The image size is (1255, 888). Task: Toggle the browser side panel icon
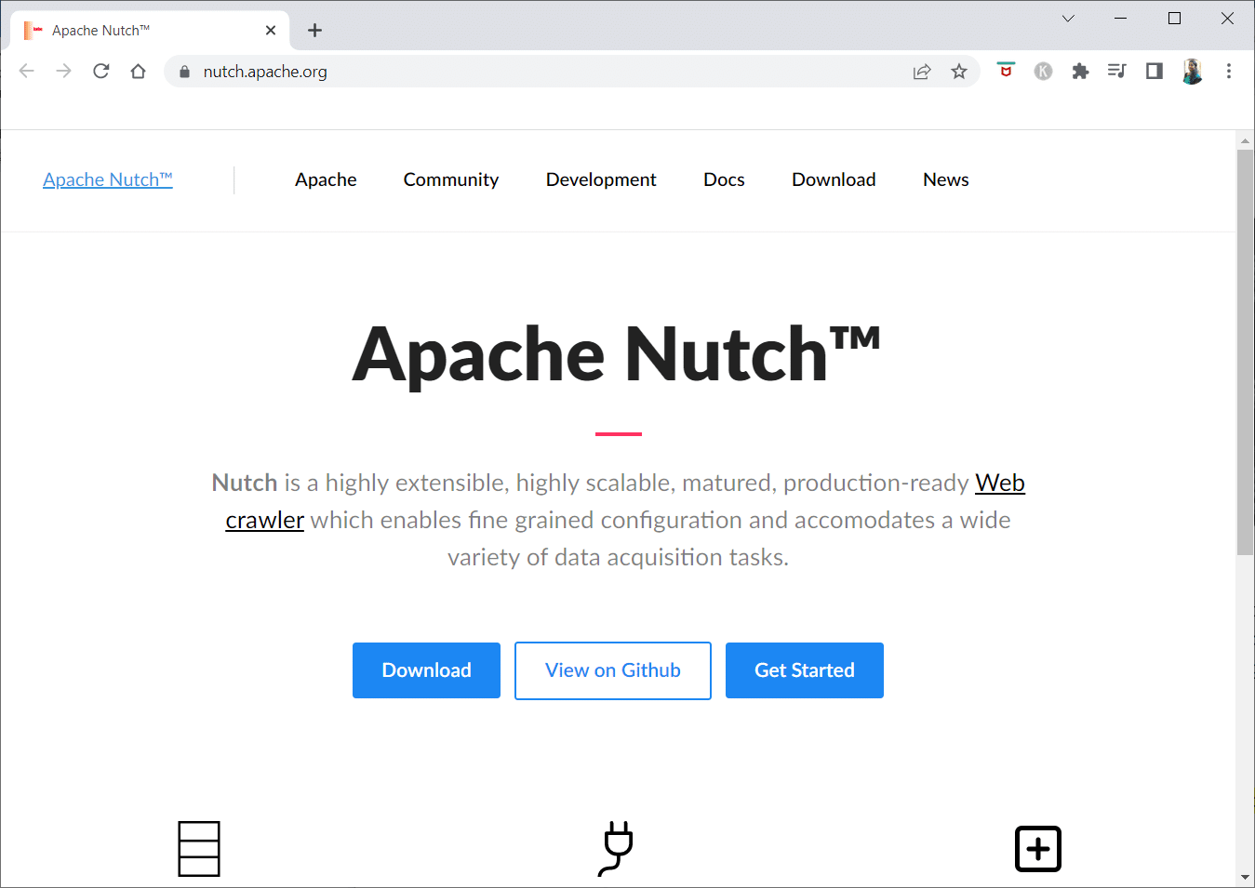(1155, 71)
